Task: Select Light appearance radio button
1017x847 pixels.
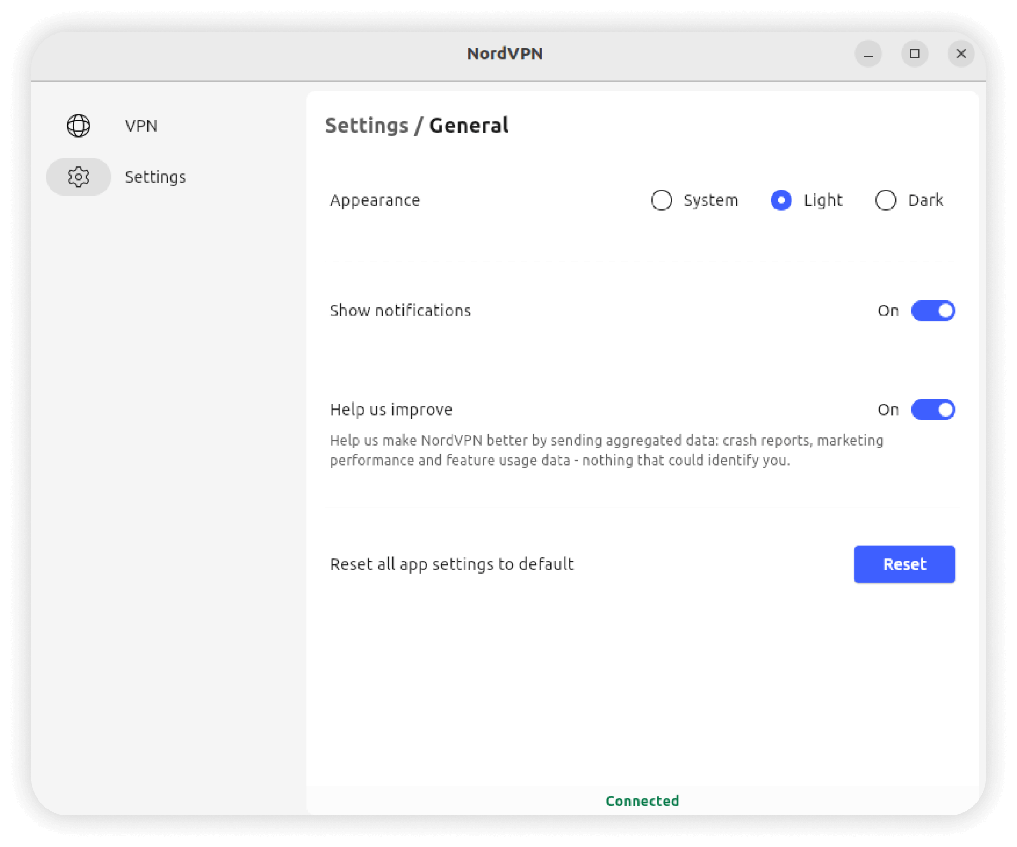Action: coord(781,200)
